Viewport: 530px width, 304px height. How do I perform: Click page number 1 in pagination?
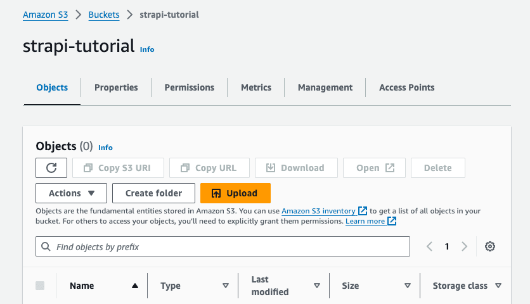pyautogui.click(x=447, y=246)
